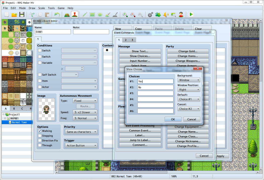Click the Zoom In magnifier icon
264x180 pixels.
(x=125, y=15)
